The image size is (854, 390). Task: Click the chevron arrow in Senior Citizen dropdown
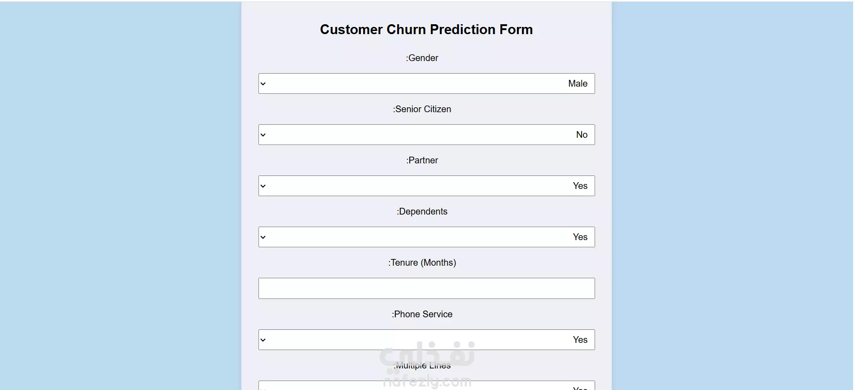point(263,135)
